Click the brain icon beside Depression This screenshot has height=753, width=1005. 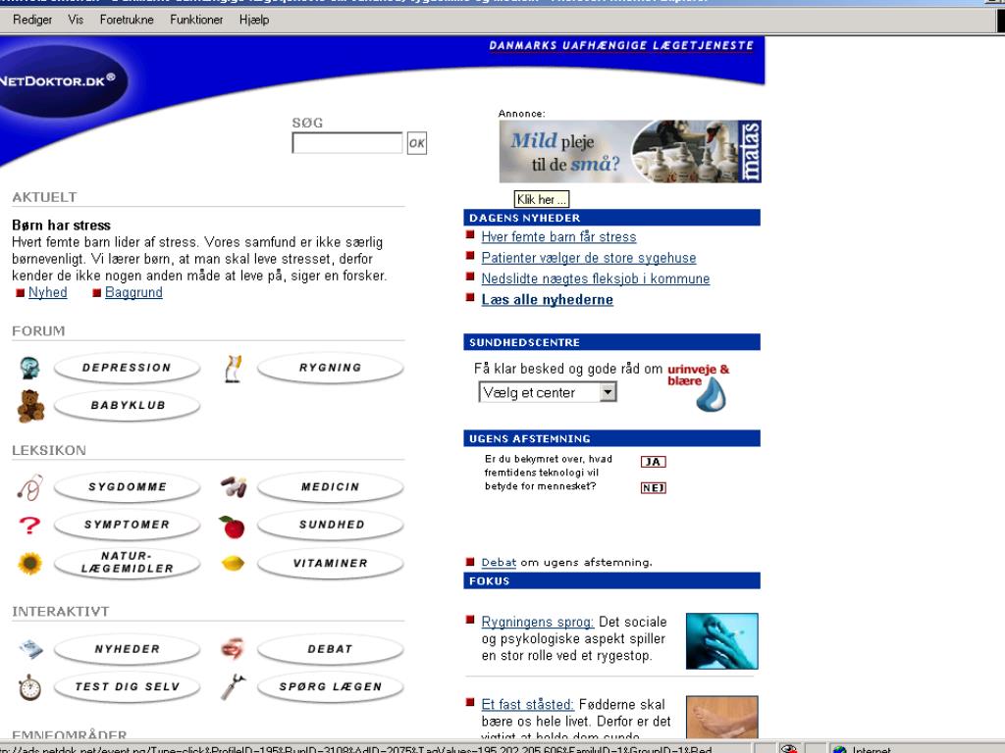coord(28,369)
